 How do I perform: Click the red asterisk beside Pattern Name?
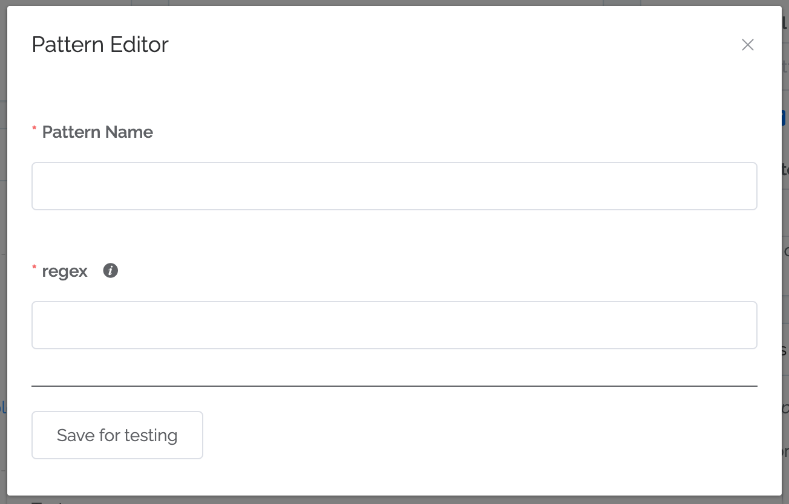(34, 130)
